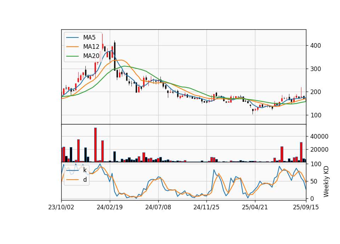Click the d legend label in KD panel

coord(85,180)
